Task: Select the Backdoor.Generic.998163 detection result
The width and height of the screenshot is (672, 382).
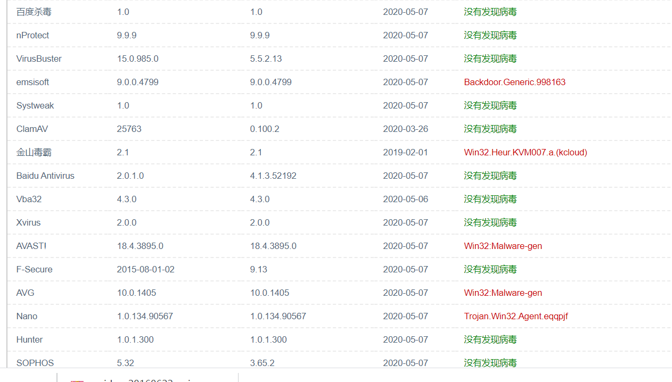Action: click(515, 82)
